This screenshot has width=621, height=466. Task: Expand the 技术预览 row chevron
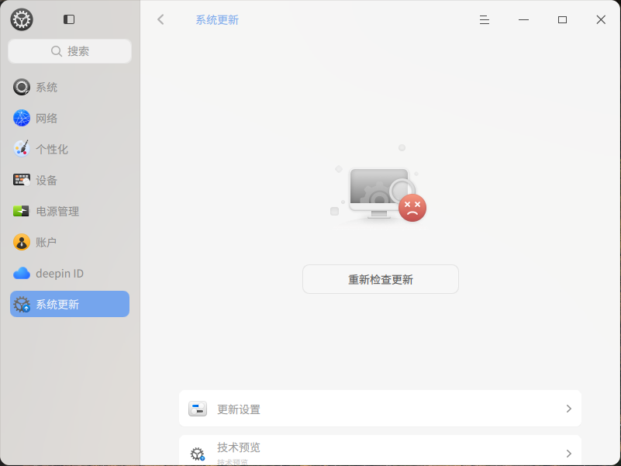tap(569, 454)
